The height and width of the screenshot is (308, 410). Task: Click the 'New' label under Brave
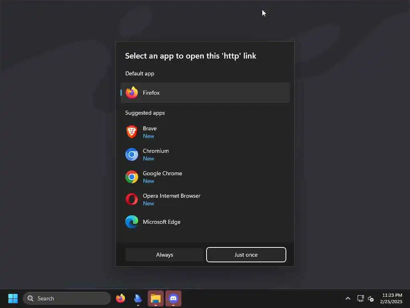click(148, 136)
